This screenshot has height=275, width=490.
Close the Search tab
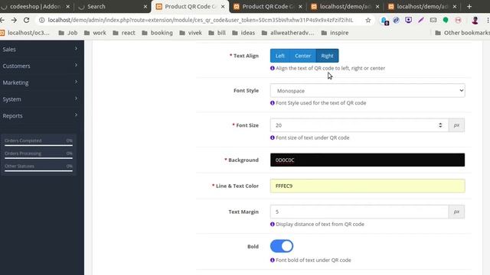point(145,7)
